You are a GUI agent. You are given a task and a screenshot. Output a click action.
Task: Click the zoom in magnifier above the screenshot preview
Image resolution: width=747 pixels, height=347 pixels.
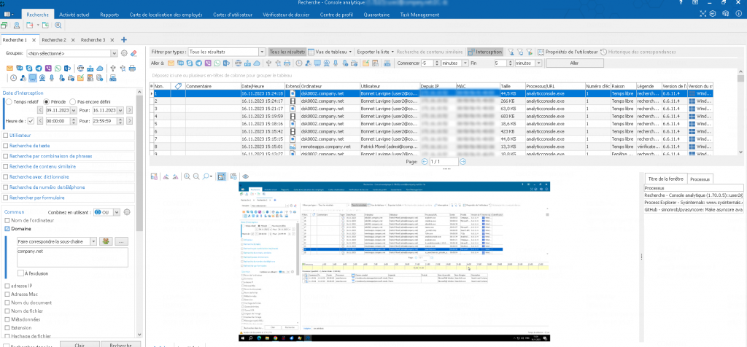click(187, 176)
